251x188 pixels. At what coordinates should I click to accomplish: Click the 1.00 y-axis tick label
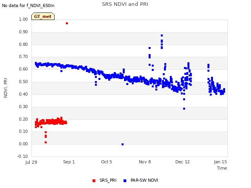coord(24,19)
